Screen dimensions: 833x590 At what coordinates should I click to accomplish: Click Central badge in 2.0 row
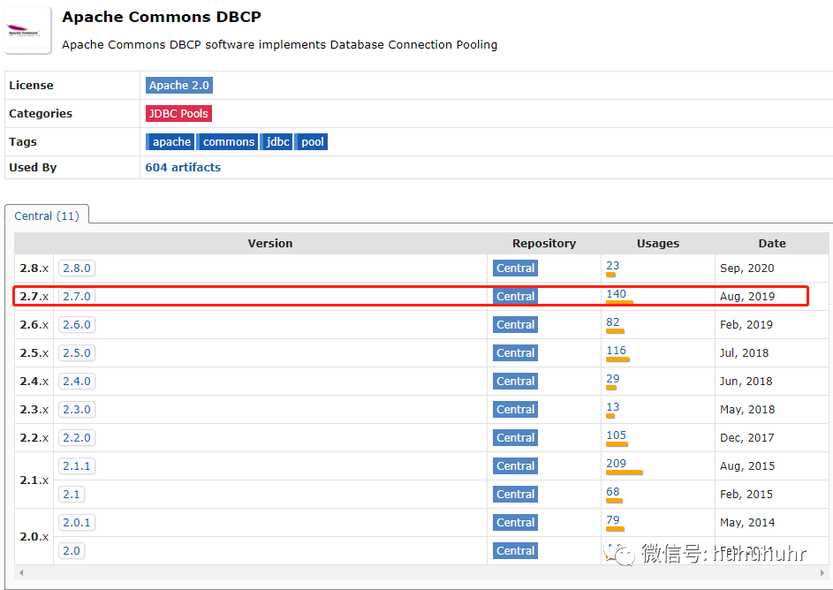point(515,551)
